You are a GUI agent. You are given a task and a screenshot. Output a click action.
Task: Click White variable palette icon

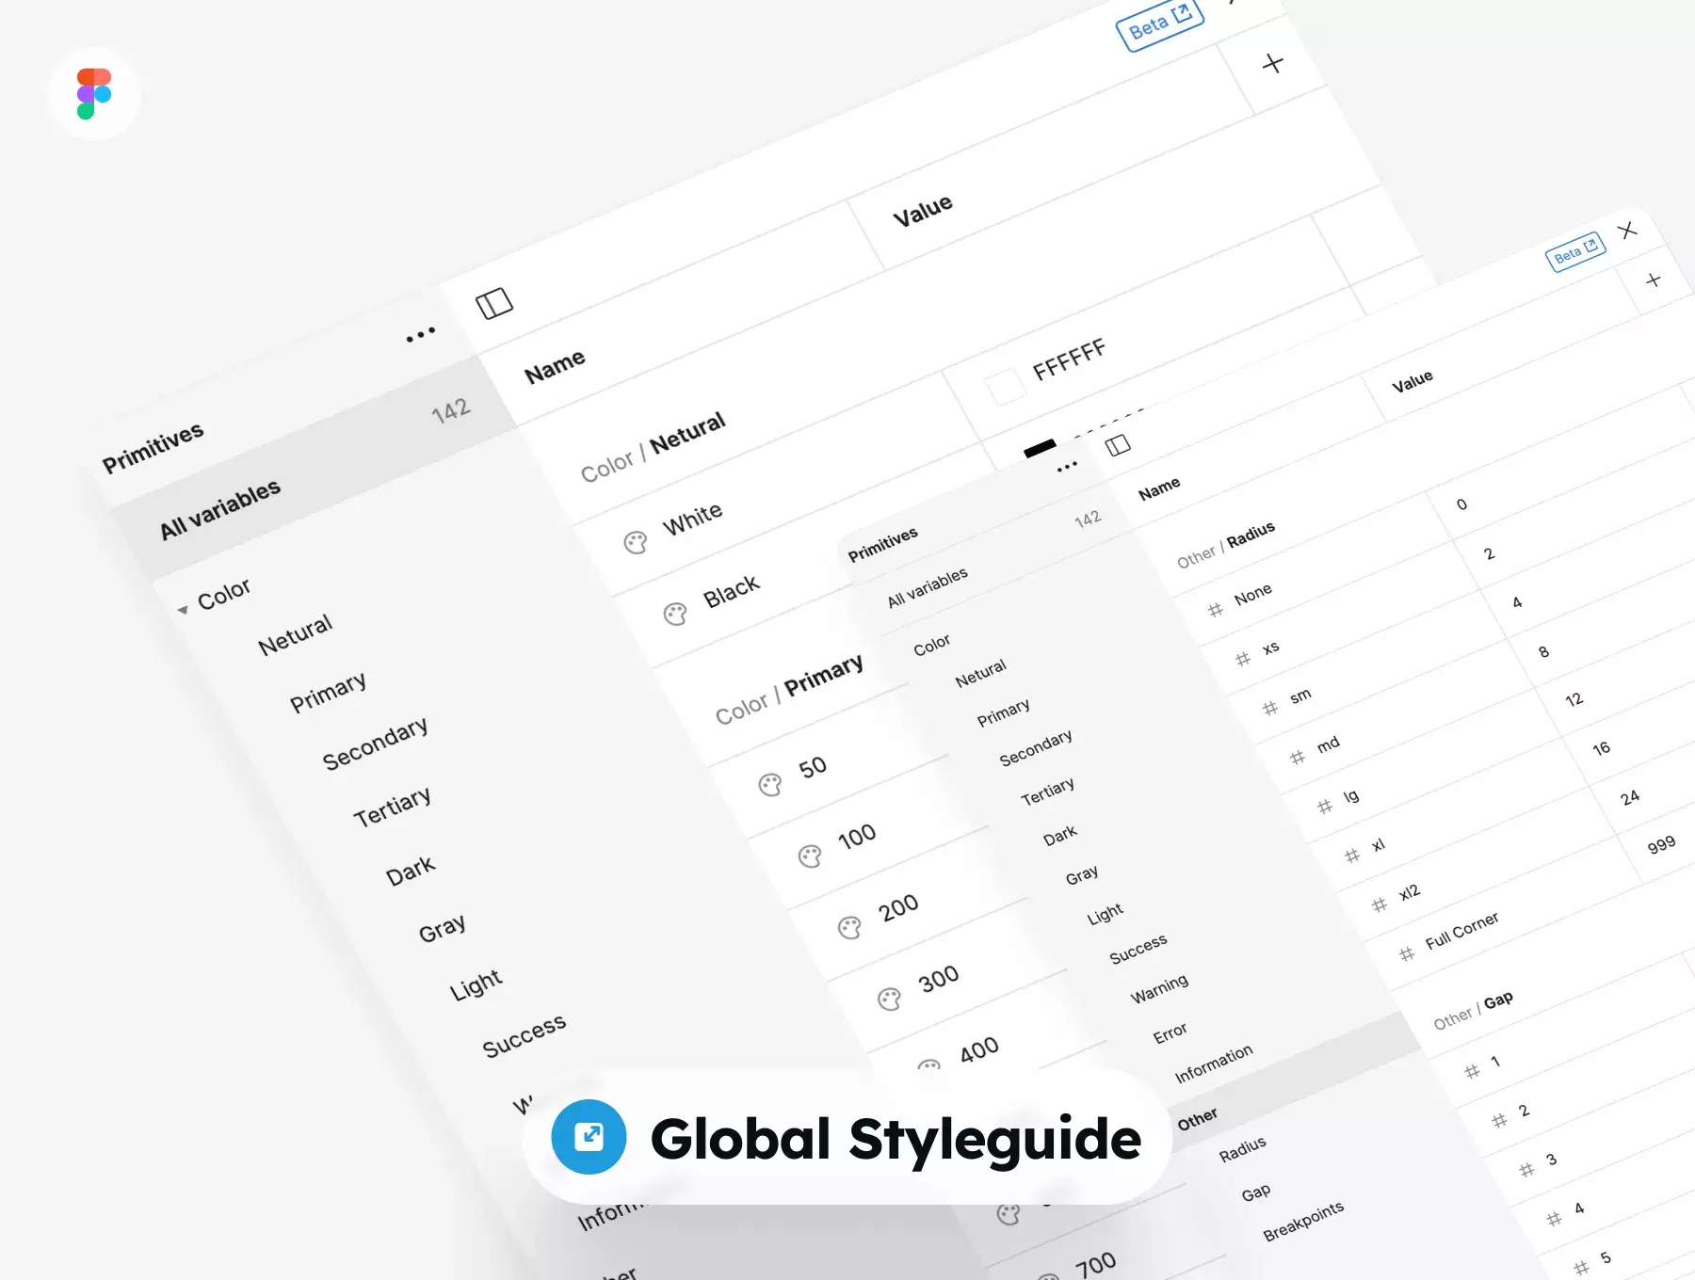(636, 543)
